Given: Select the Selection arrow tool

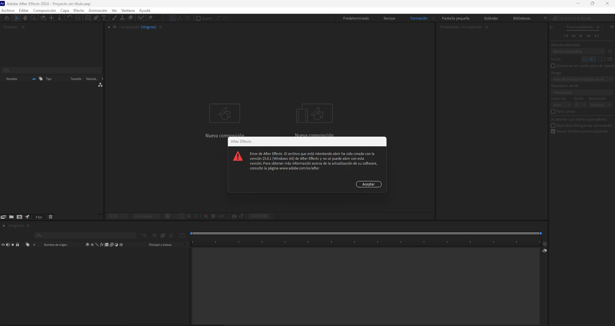Looking at the screenshot, I should 17,18.
